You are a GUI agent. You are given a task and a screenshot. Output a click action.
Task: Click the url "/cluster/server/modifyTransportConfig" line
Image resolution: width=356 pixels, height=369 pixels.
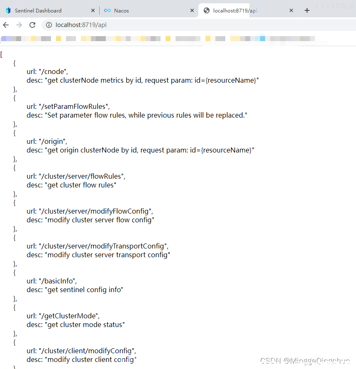pos(98,246)
